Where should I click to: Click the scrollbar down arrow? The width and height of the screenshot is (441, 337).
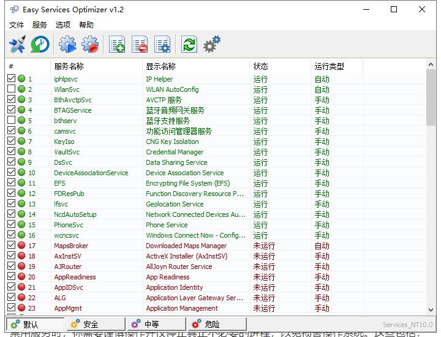431,311
